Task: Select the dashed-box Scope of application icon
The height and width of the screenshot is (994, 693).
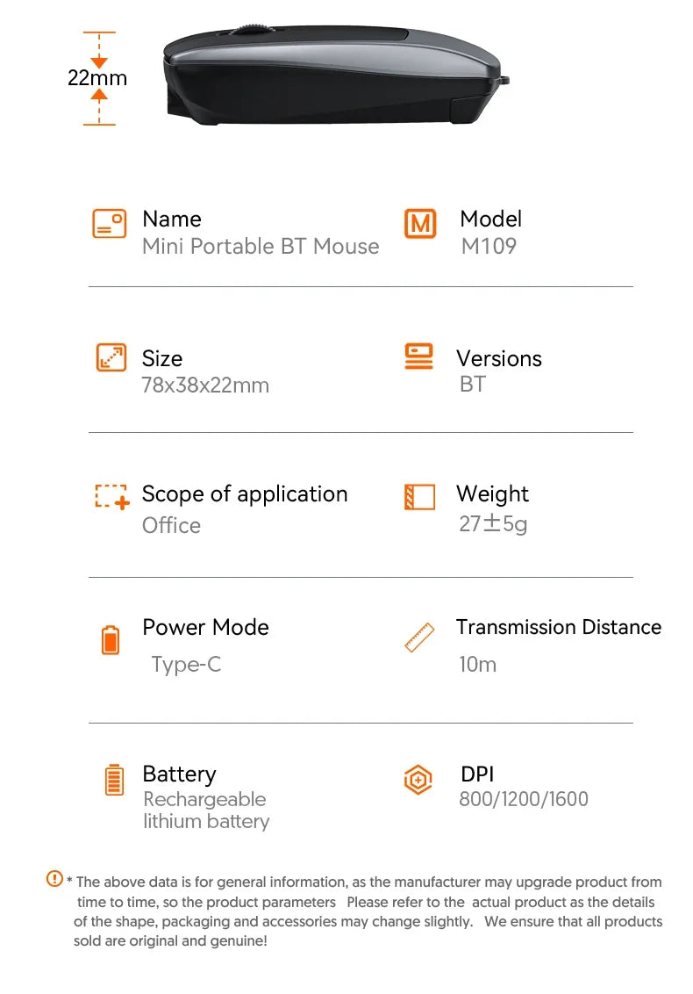Action: point(112,496)
